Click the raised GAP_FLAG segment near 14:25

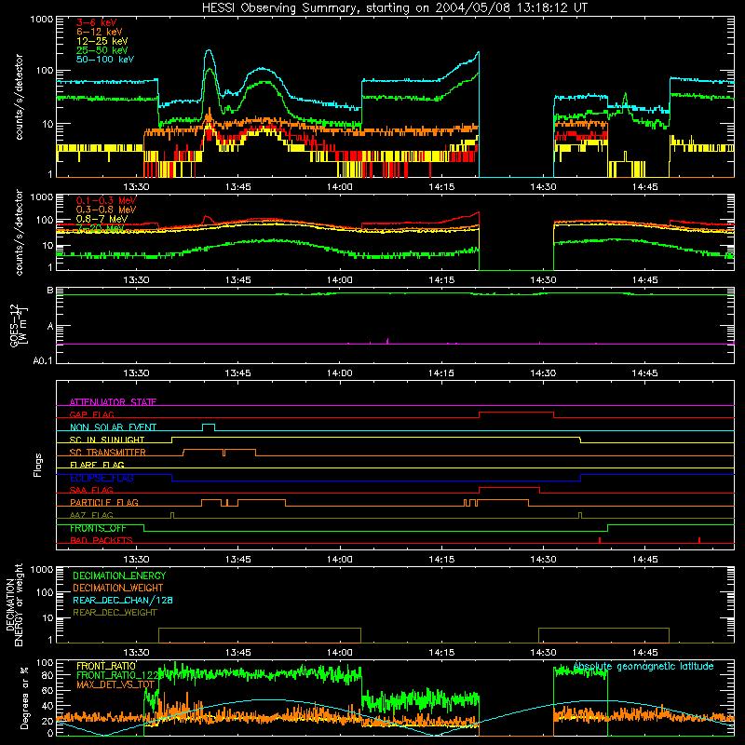click(517, 413)
